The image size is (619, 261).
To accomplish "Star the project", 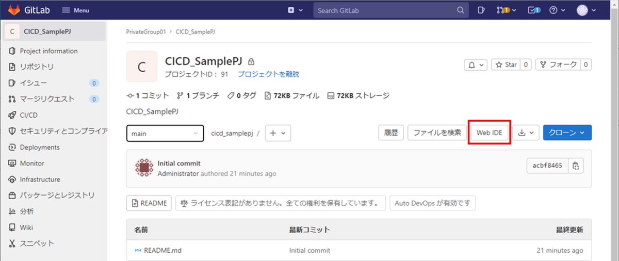I will pyautogui.click(x=506, y=65).
